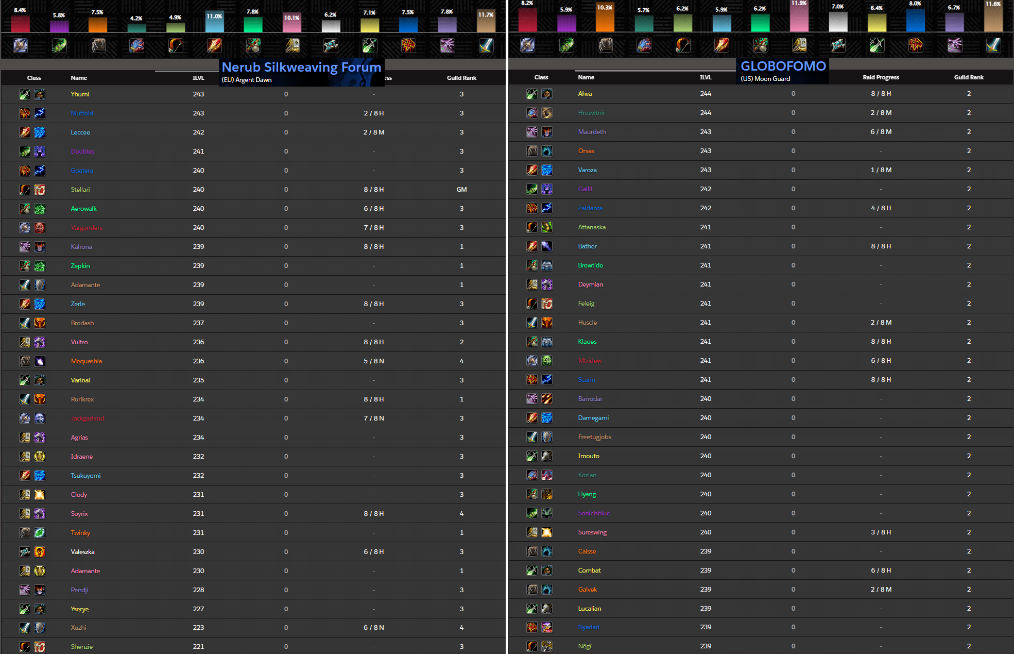Viewport: 1014px width, 654px height.
Task: Choose the Paladin hammer icon in Nerub Silkweaving Forum panel
Action: (292, 45)
